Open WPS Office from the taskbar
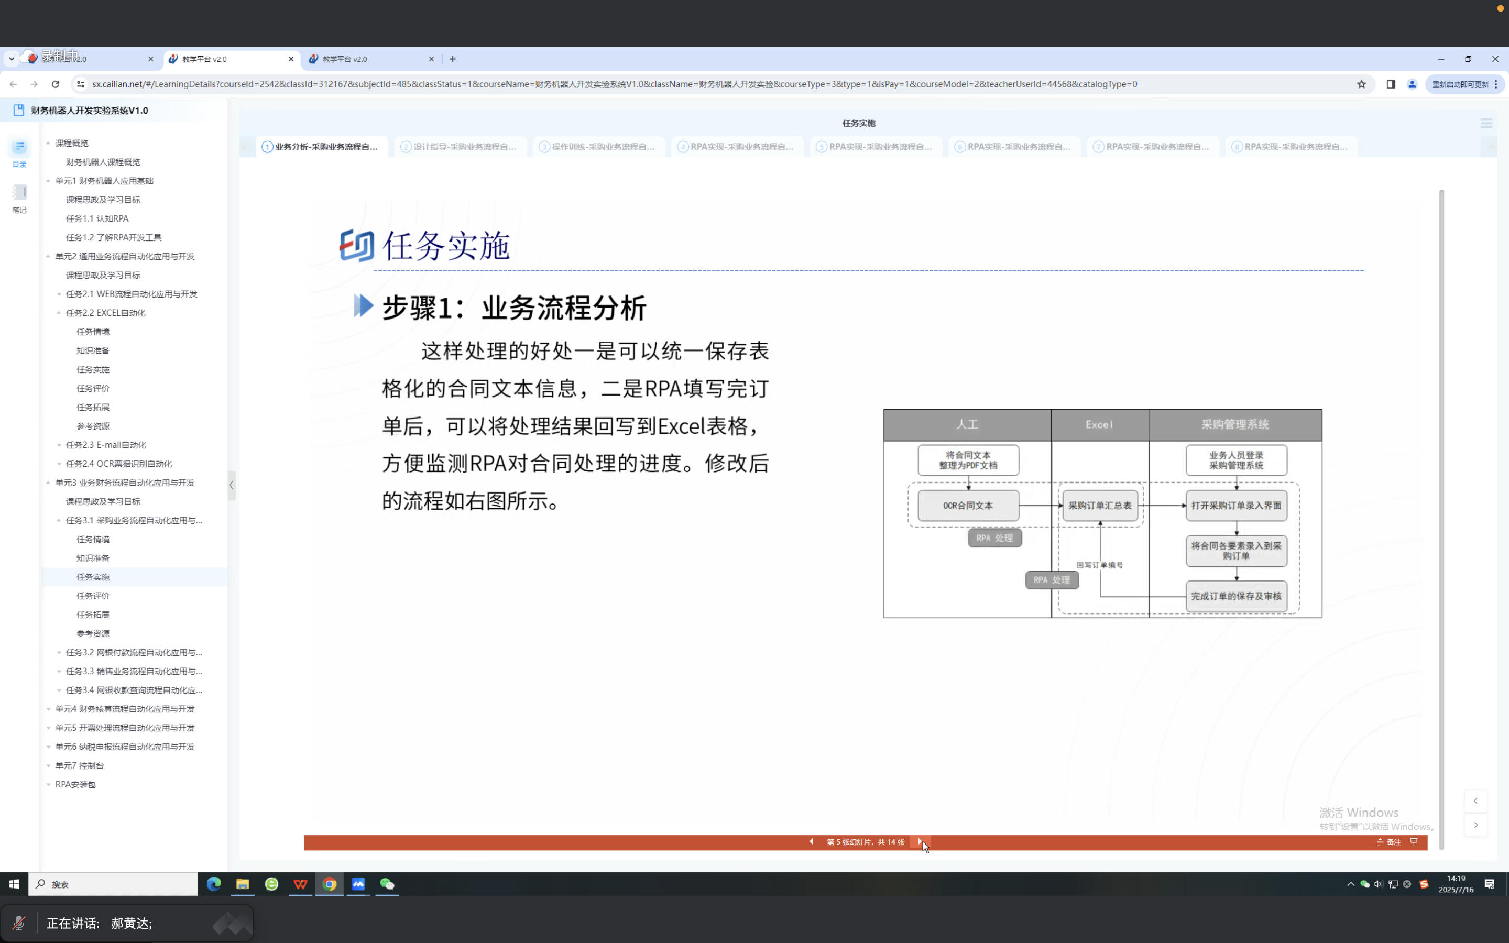This screenshot has height=943, width=1509. [301, 884]
